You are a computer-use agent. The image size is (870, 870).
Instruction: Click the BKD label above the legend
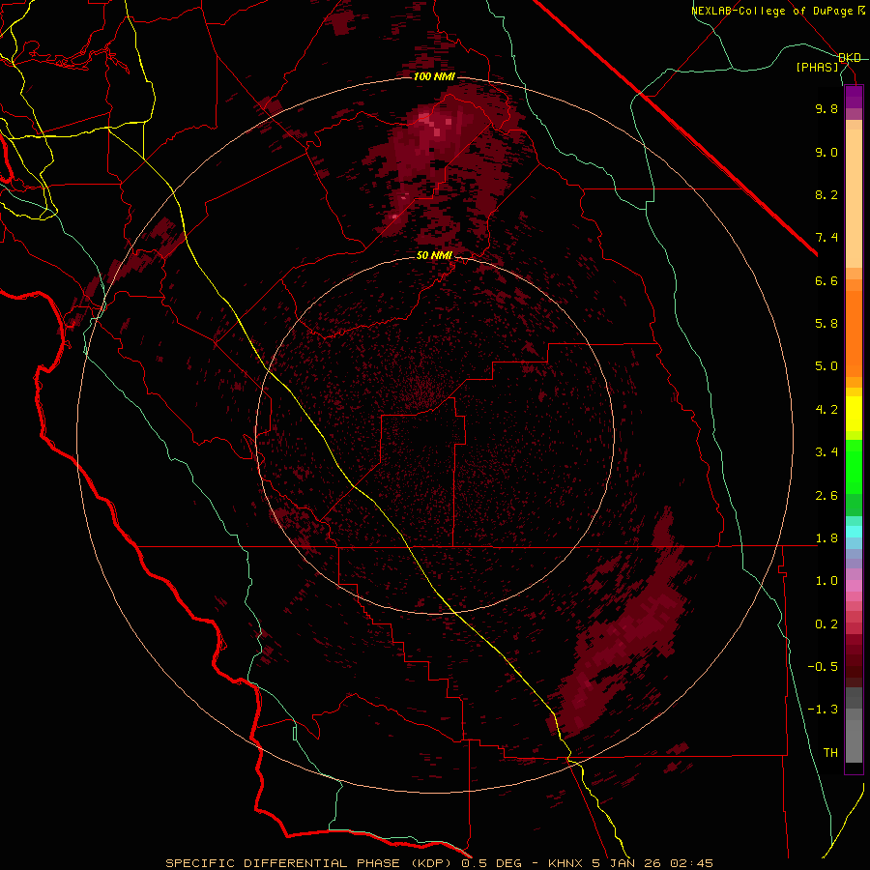(850, 58)
